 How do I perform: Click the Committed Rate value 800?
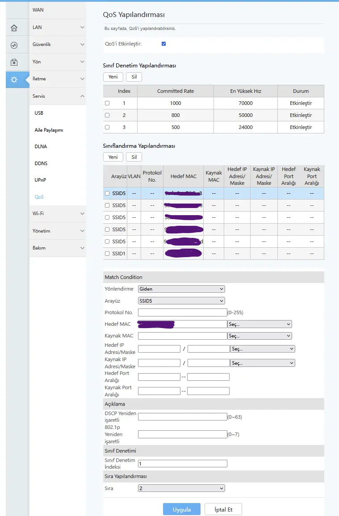coord(176,115)
